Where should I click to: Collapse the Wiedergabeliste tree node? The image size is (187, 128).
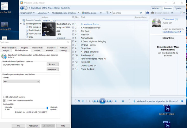(21, 23)
